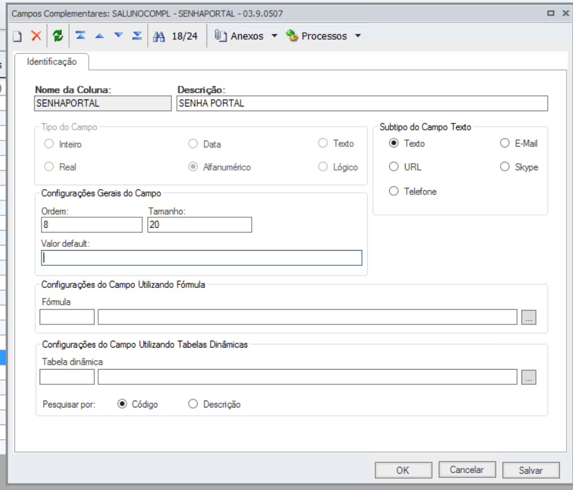Expand the Processos dropdown arrow
Viewport: 573px width, 490px height.
pos(358,36)
